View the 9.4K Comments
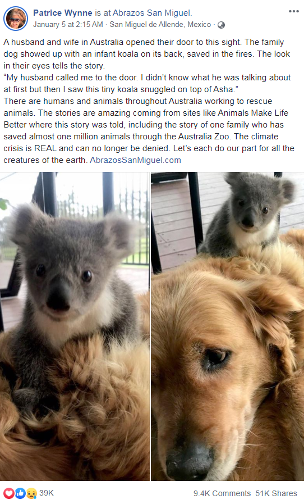Screen dimensions: 304x504 tap(222, 493)
